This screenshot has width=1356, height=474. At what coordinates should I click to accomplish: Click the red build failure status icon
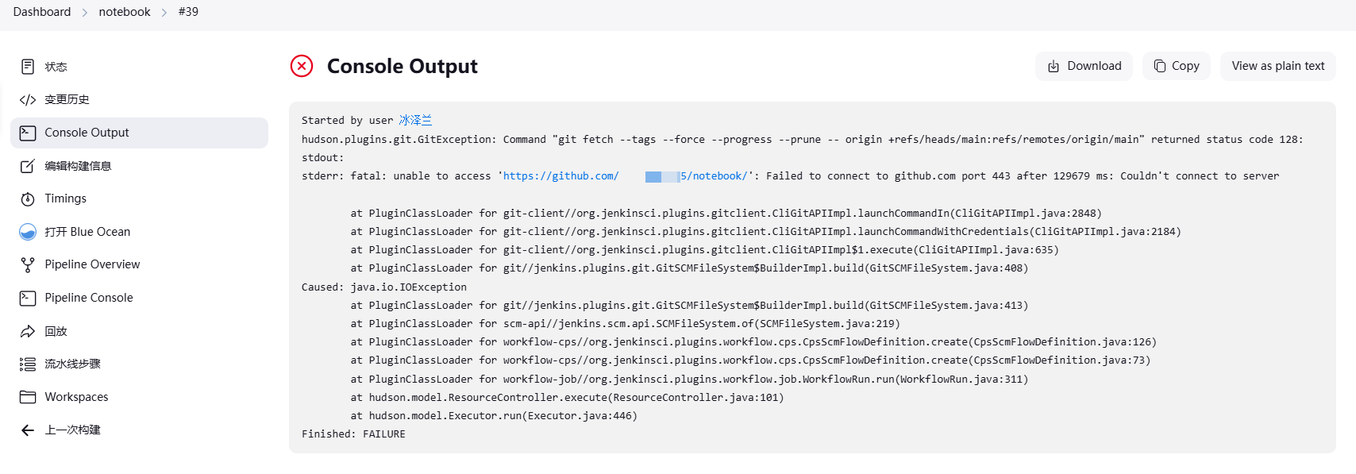(x=302, y=66)
